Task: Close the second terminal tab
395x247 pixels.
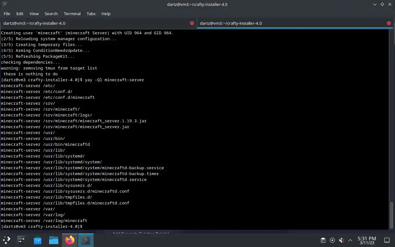Action: (x=389, y=23)
